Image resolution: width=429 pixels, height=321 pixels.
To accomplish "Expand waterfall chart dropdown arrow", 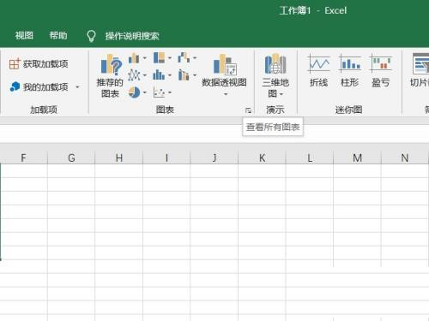I will pyautogui.click(x=195, y=58).
